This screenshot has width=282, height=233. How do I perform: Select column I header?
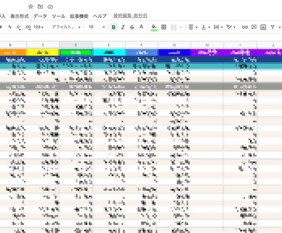240,45
